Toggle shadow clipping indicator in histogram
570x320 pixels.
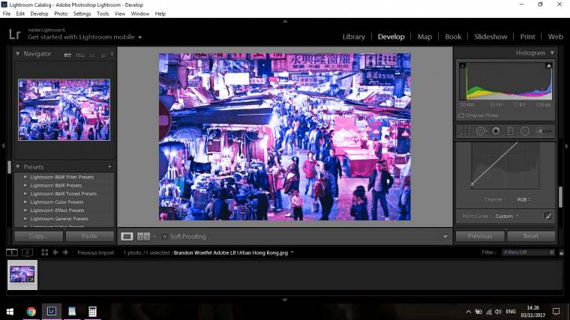[x=463, y=66]
